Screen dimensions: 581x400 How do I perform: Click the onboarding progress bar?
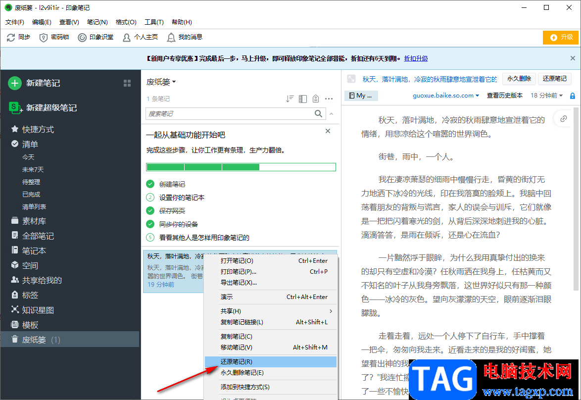(241, 167)
